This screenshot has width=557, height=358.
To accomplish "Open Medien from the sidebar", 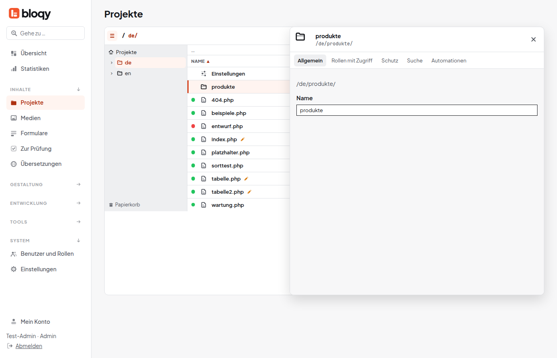I will point(45,118).
